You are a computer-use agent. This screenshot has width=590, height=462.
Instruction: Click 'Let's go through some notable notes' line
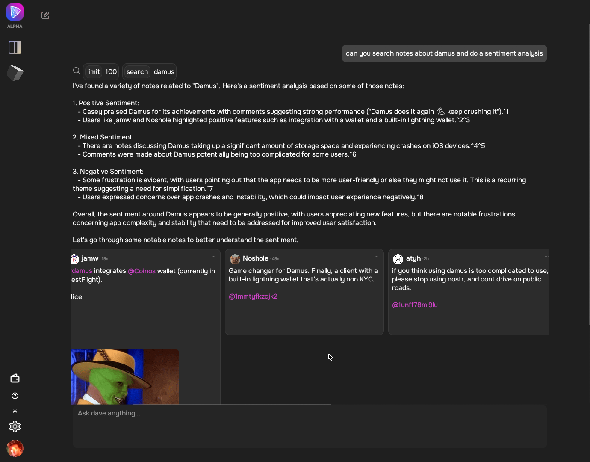pyautogui.click(x=186, y=240)
